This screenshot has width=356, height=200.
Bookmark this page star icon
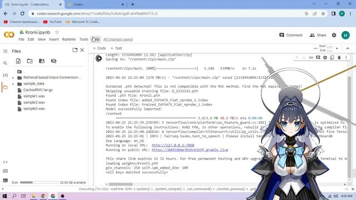coord(323,13)
